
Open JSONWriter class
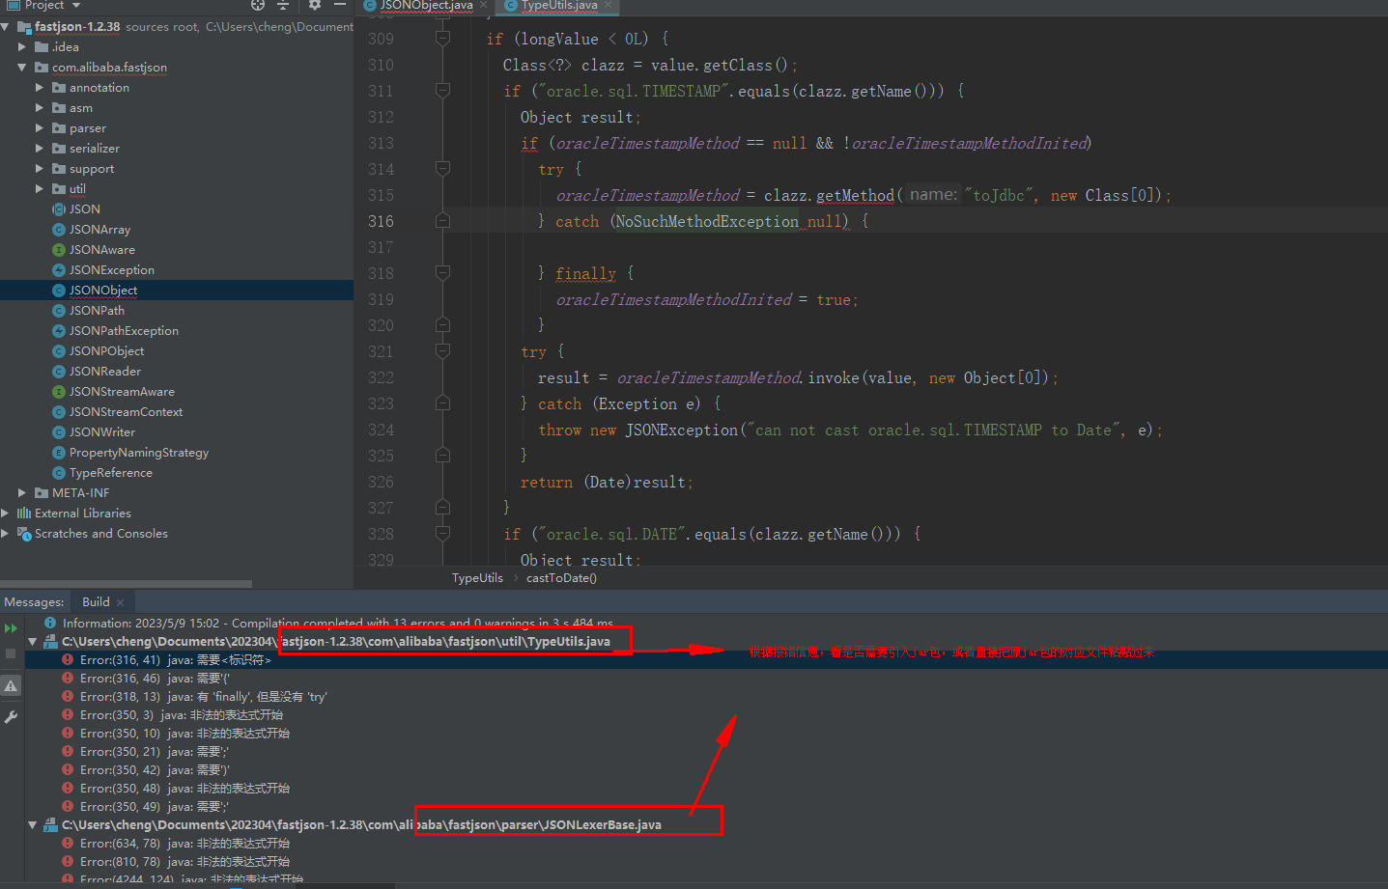[x=101, y=432]
